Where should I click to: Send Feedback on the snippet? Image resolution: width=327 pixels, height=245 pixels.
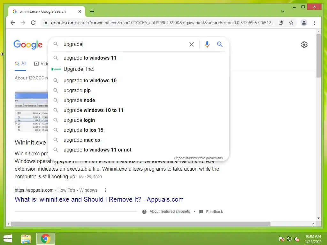click(x=214, y=212)
